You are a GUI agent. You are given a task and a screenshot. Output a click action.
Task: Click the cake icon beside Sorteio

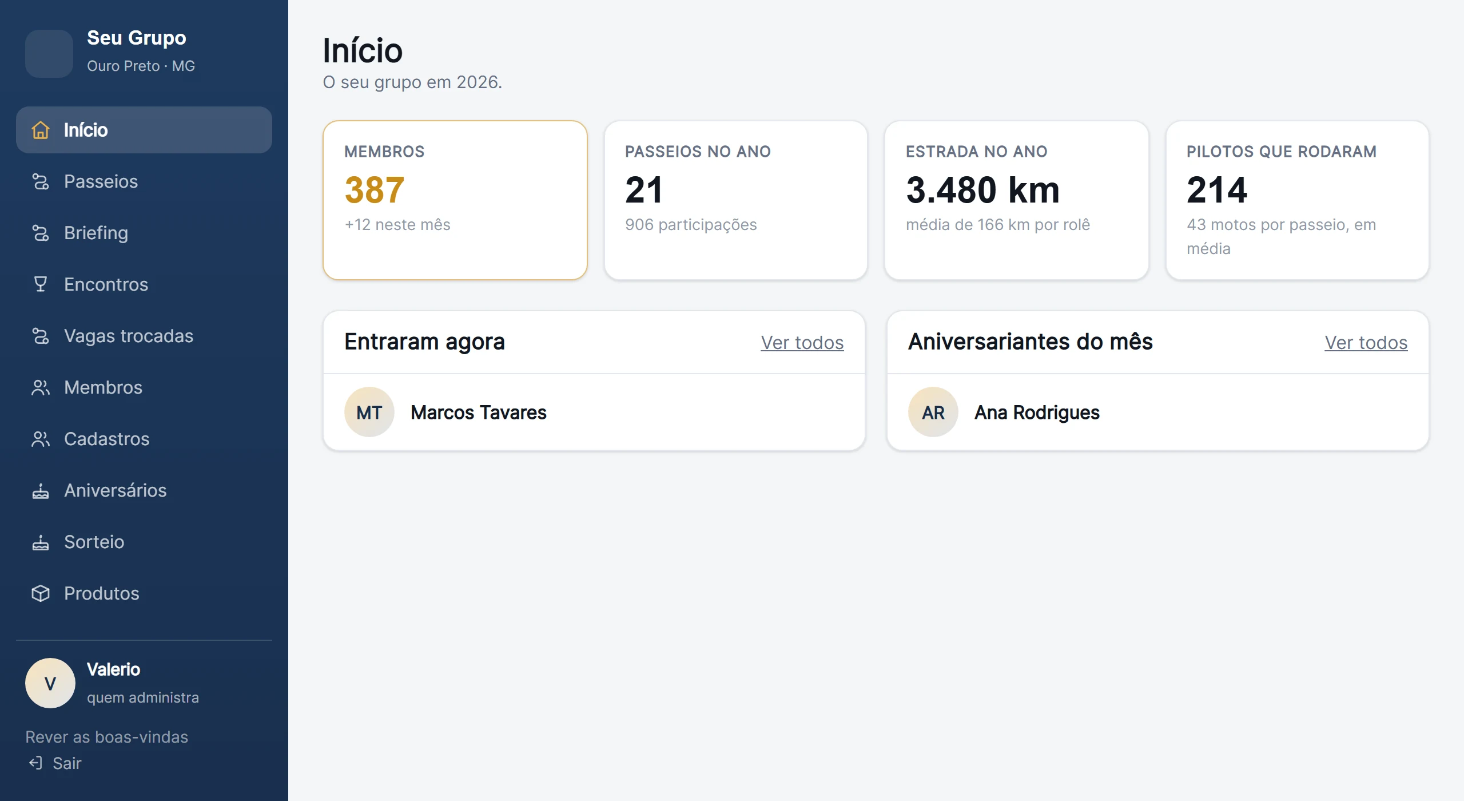41,542
